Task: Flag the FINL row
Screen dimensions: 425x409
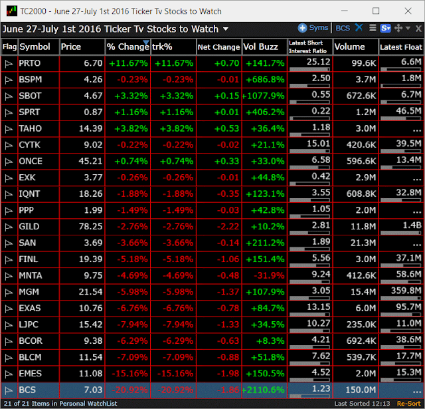Action: pyautogui.click(x=9, y=260)
